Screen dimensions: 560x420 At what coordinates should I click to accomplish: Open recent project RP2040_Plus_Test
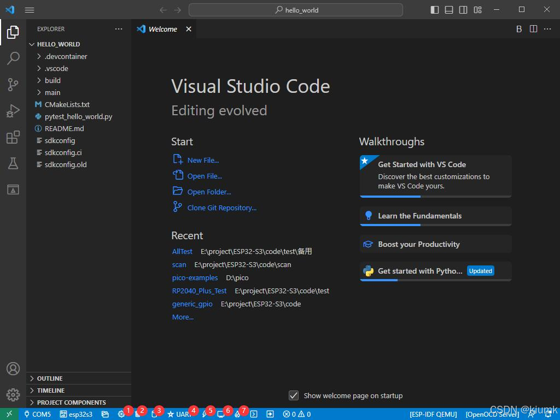(x=199, y=291)
